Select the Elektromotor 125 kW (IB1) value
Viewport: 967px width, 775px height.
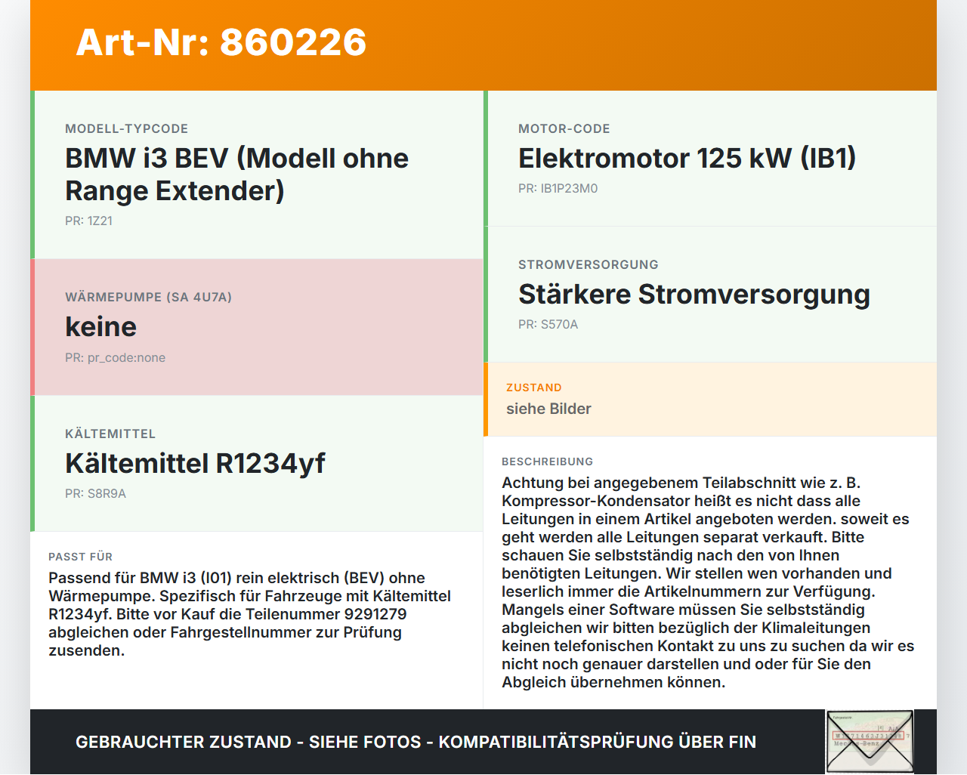(x=687, y=159)
